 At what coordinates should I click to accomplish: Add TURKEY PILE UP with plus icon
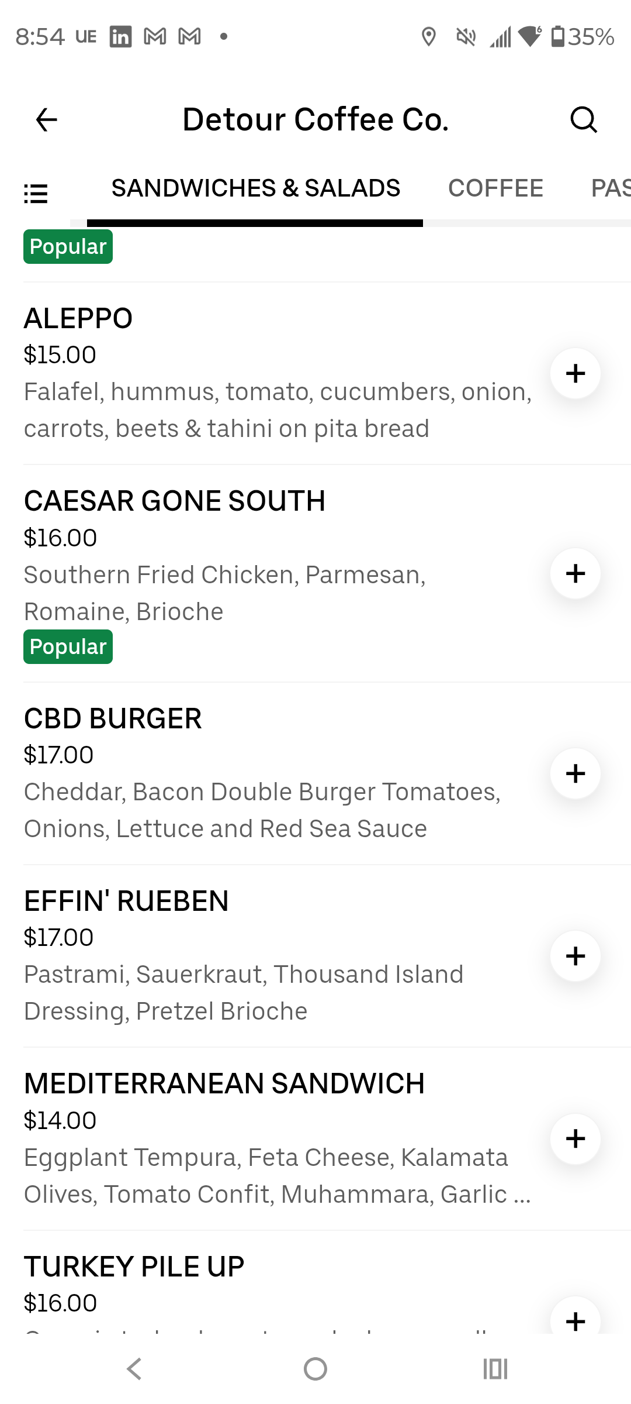pyautogui.click(x=575, y=1320)
